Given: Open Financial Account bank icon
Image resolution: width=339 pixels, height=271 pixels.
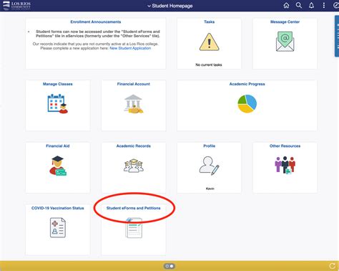Looking at the screenshot, I should click(134, 104).
